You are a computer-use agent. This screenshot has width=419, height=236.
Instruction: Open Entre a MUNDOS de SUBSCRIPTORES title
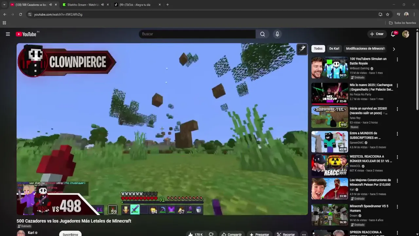pyautogui.click(x=365, y=135)
